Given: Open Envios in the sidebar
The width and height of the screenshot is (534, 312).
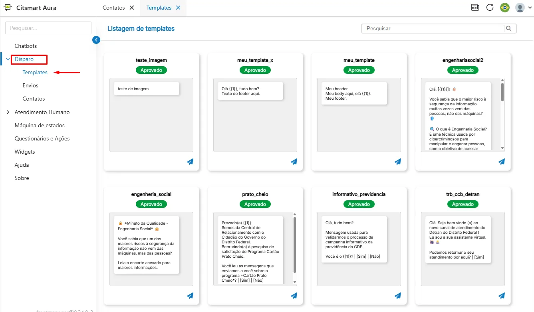Looking at the screenshot, I should coord(30,85).
